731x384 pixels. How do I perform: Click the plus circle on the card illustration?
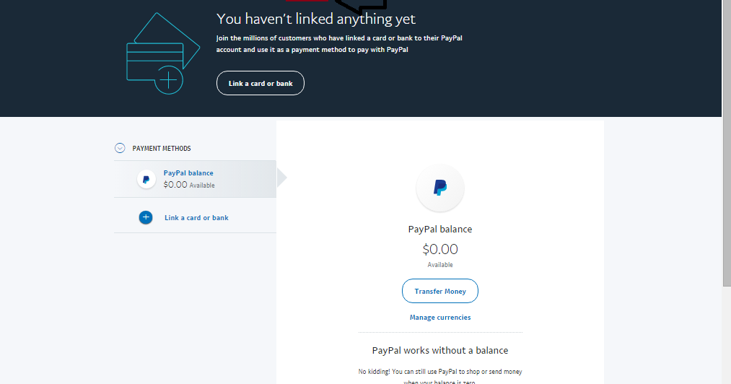168,79
